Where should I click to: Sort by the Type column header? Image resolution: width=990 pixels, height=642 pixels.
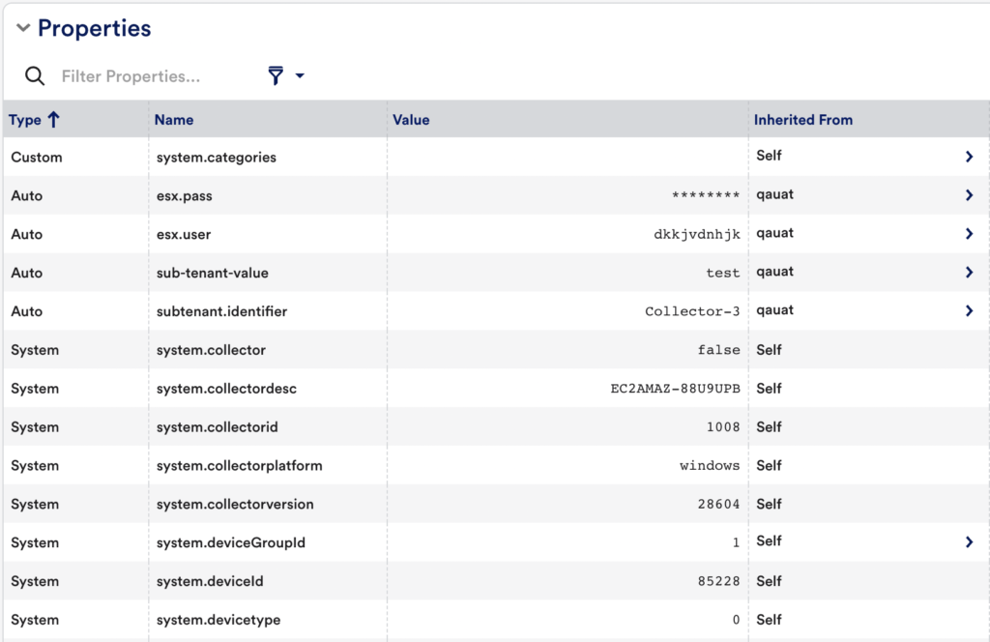coord(24,120)
